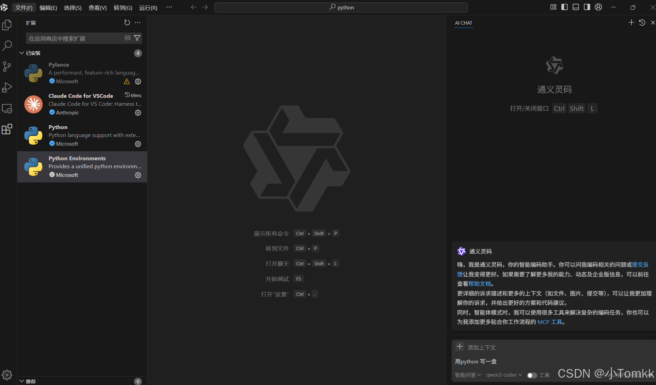The height and width of the screenshot is (385, 656).
Task: Open AI chat history
Action: [x=642, y=23]
